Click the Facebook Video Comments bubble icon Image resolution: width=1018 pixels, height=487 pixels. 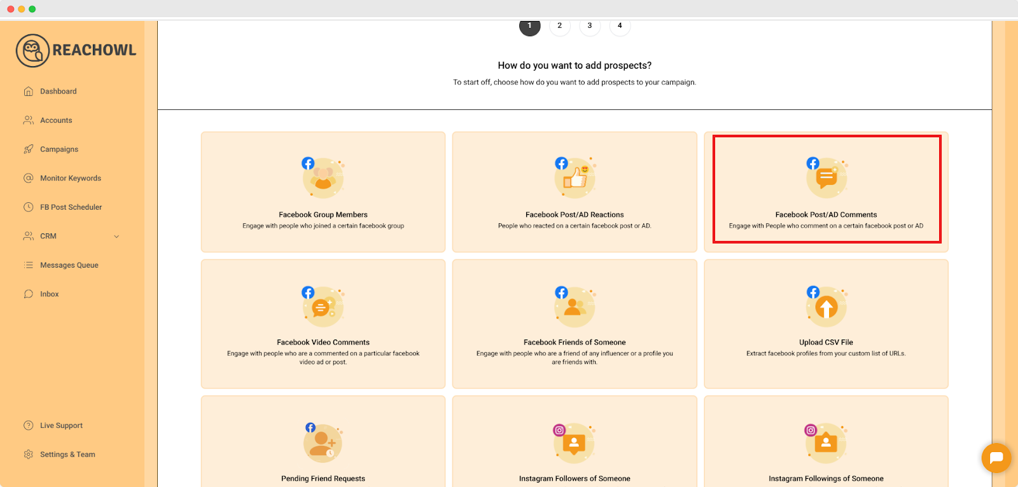[323, 306]
